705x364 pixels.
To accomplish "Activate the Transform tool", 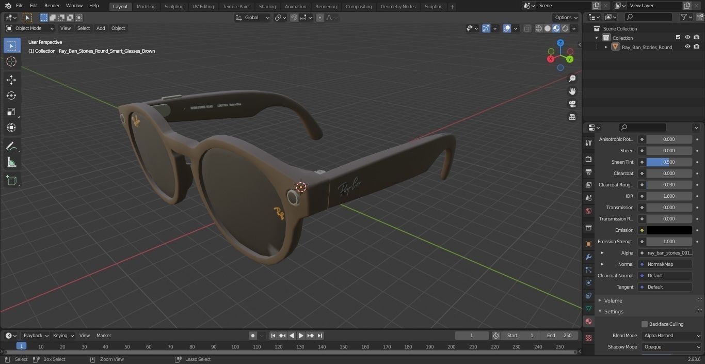I will coord(11,128).
